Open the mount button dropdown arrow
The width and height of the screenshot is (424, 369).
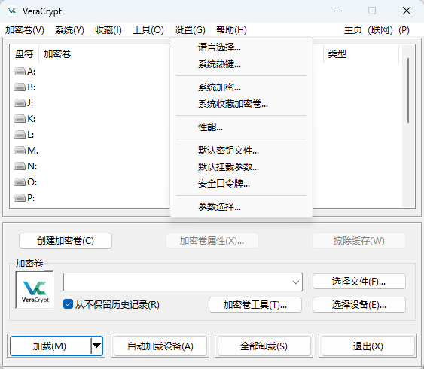[97, 346]
